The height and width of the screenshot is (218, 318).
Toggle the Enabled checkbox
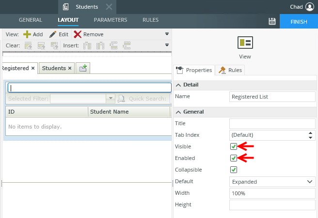pos(234,158)
